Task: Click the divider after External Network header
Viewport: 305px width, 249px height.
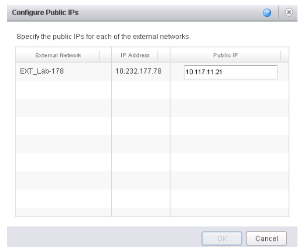Action: pyautogui.click(x=99, y=55)
